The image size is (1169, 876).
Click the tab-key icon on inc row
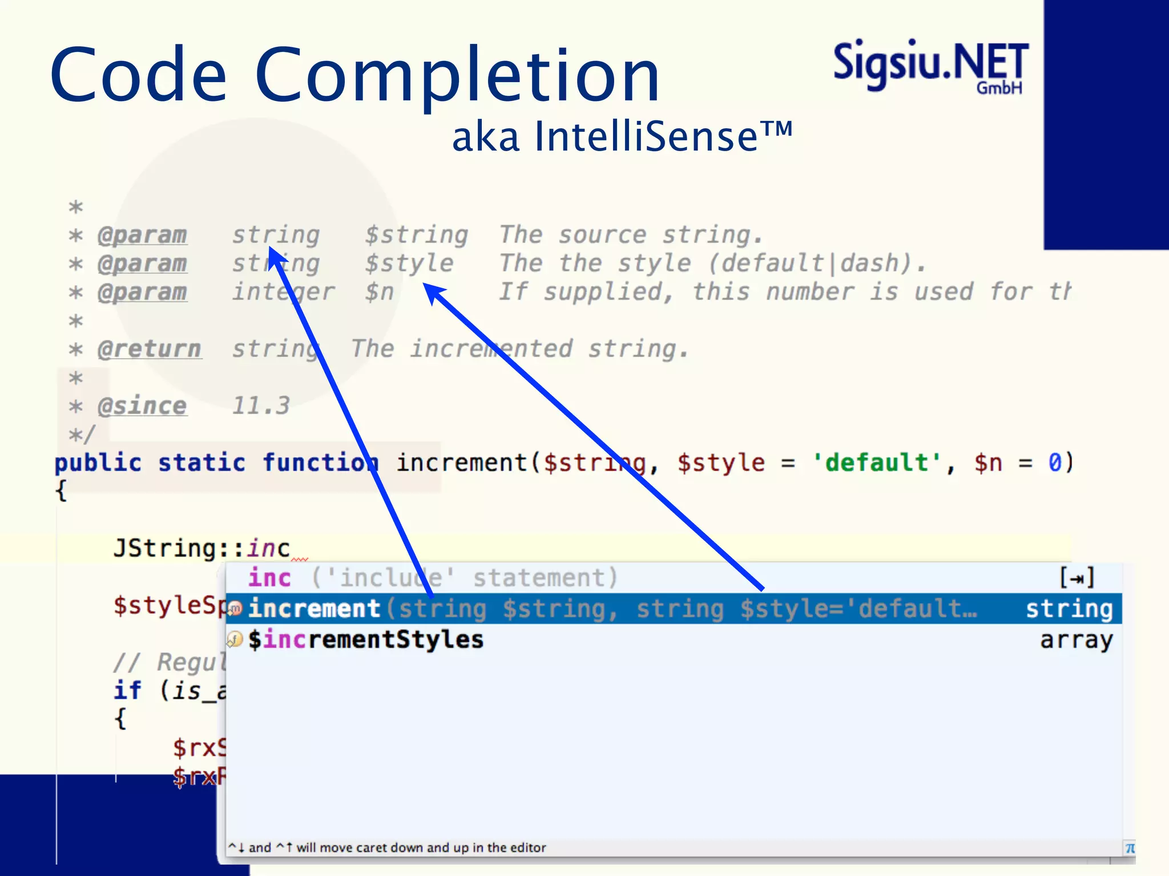click(1077, 578)
